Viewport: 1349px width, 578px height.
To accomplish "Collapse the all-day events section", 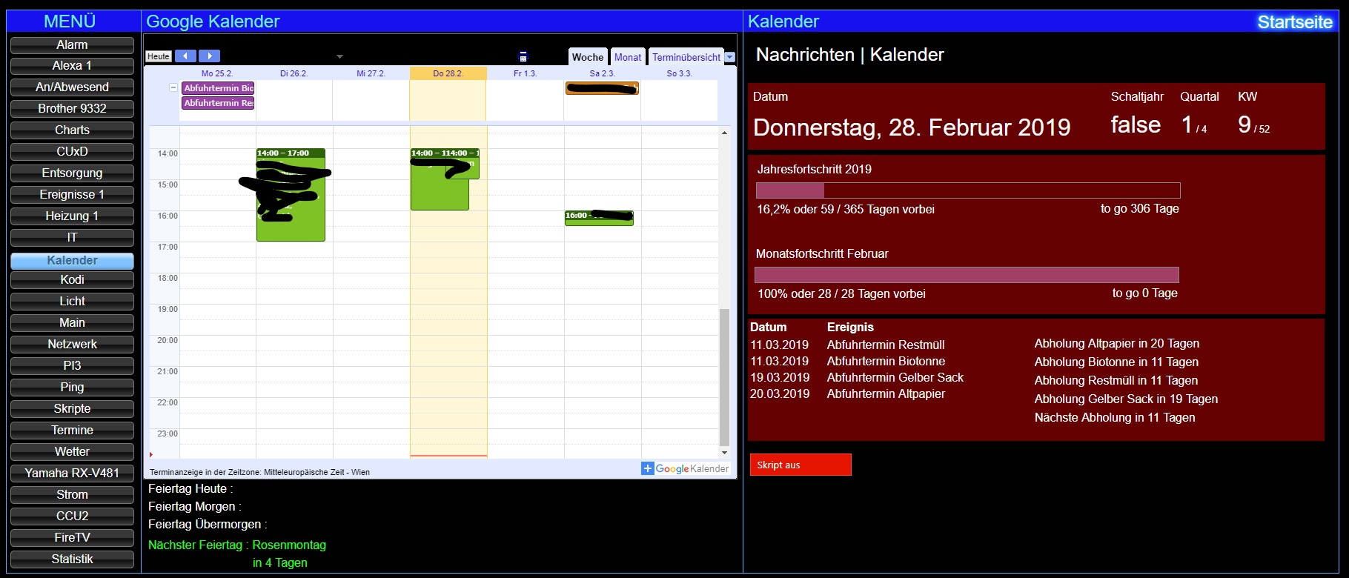I will (173, 87).
